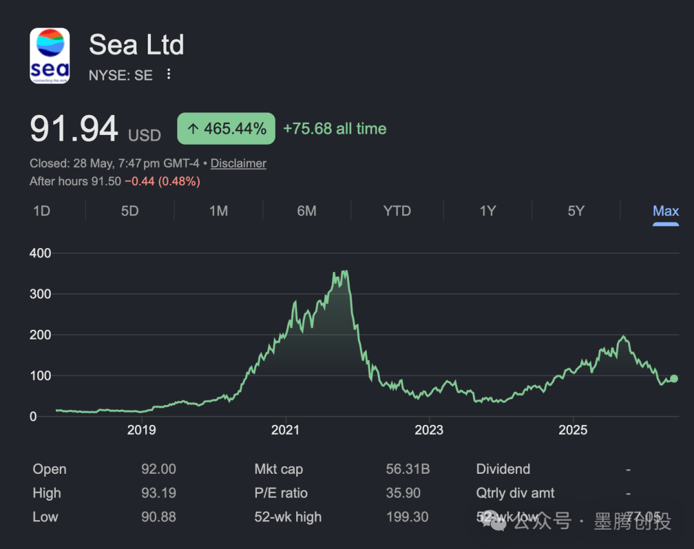
Task: Click the 100 y-axis label
Action: pyautogui.click(x=40, y=376)
